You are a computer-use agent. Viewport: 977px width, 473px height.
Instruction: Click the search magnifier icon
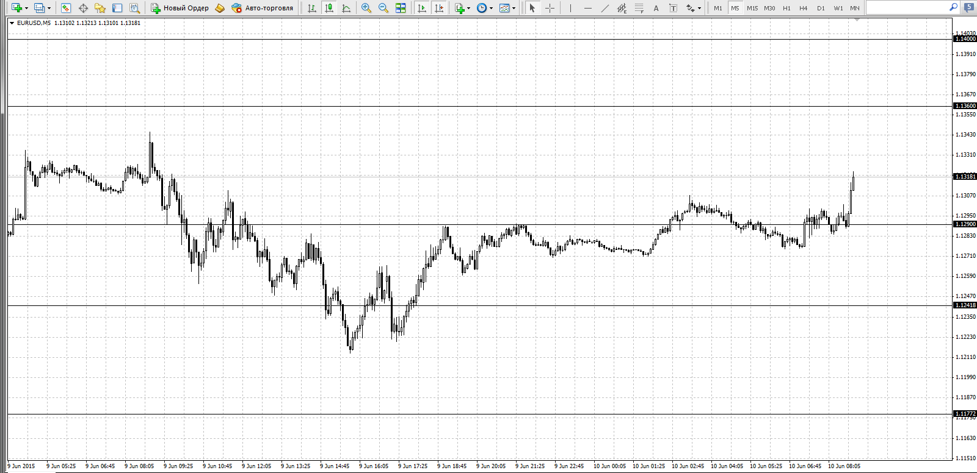[x=954, y=7]
